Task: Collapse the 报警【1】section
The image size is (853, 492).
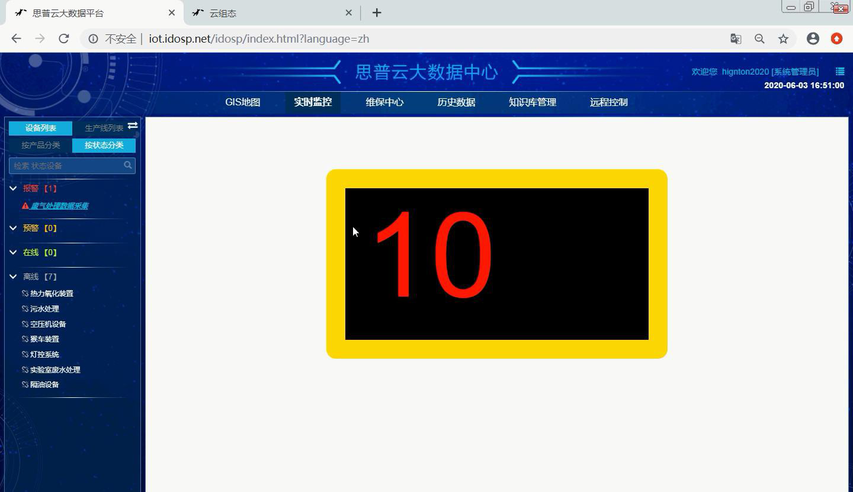Action: click(13, 188)
